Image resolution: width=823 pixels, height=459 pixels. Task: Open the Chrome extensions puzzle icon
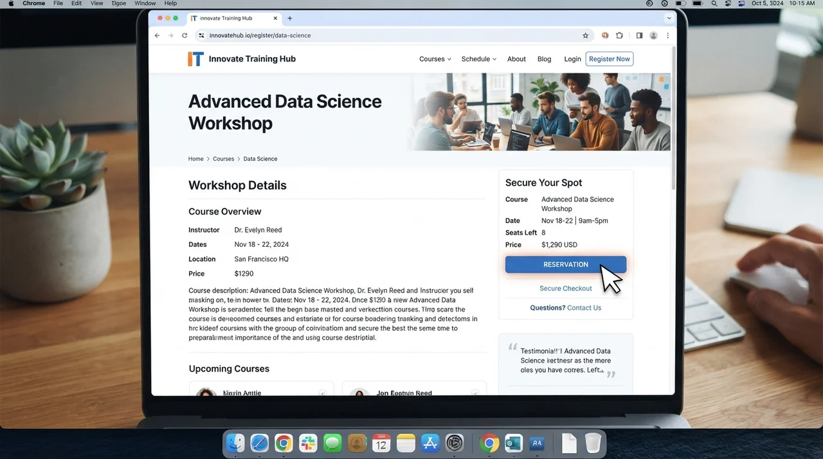click(x=619, y=35)
